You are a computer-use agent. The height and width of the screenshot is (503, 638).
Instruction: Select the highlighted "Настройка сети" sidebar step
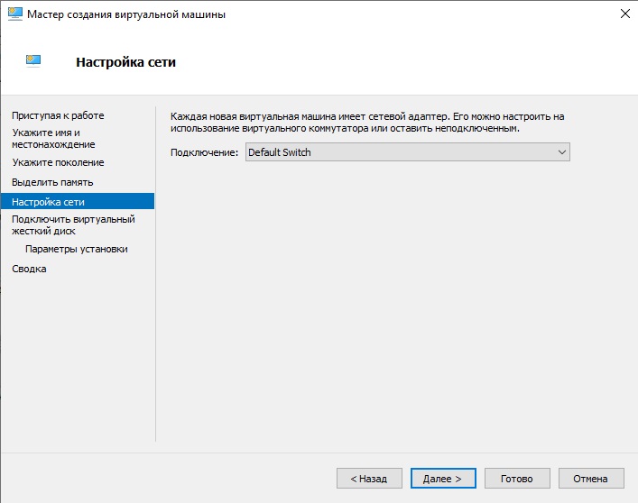[48, 202]
